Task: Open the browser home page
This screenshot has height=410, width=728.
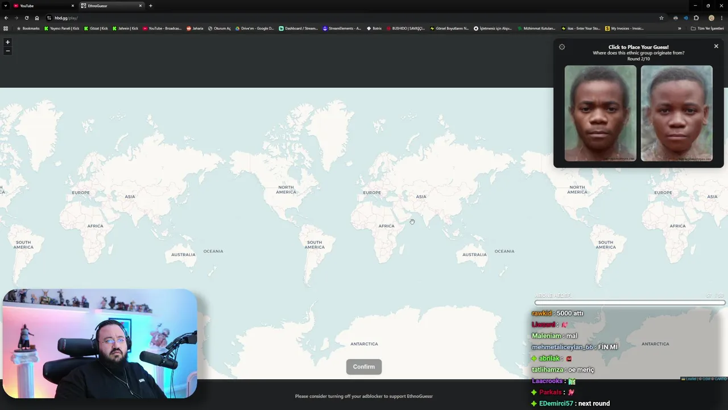Action: [x=37, y=18]
